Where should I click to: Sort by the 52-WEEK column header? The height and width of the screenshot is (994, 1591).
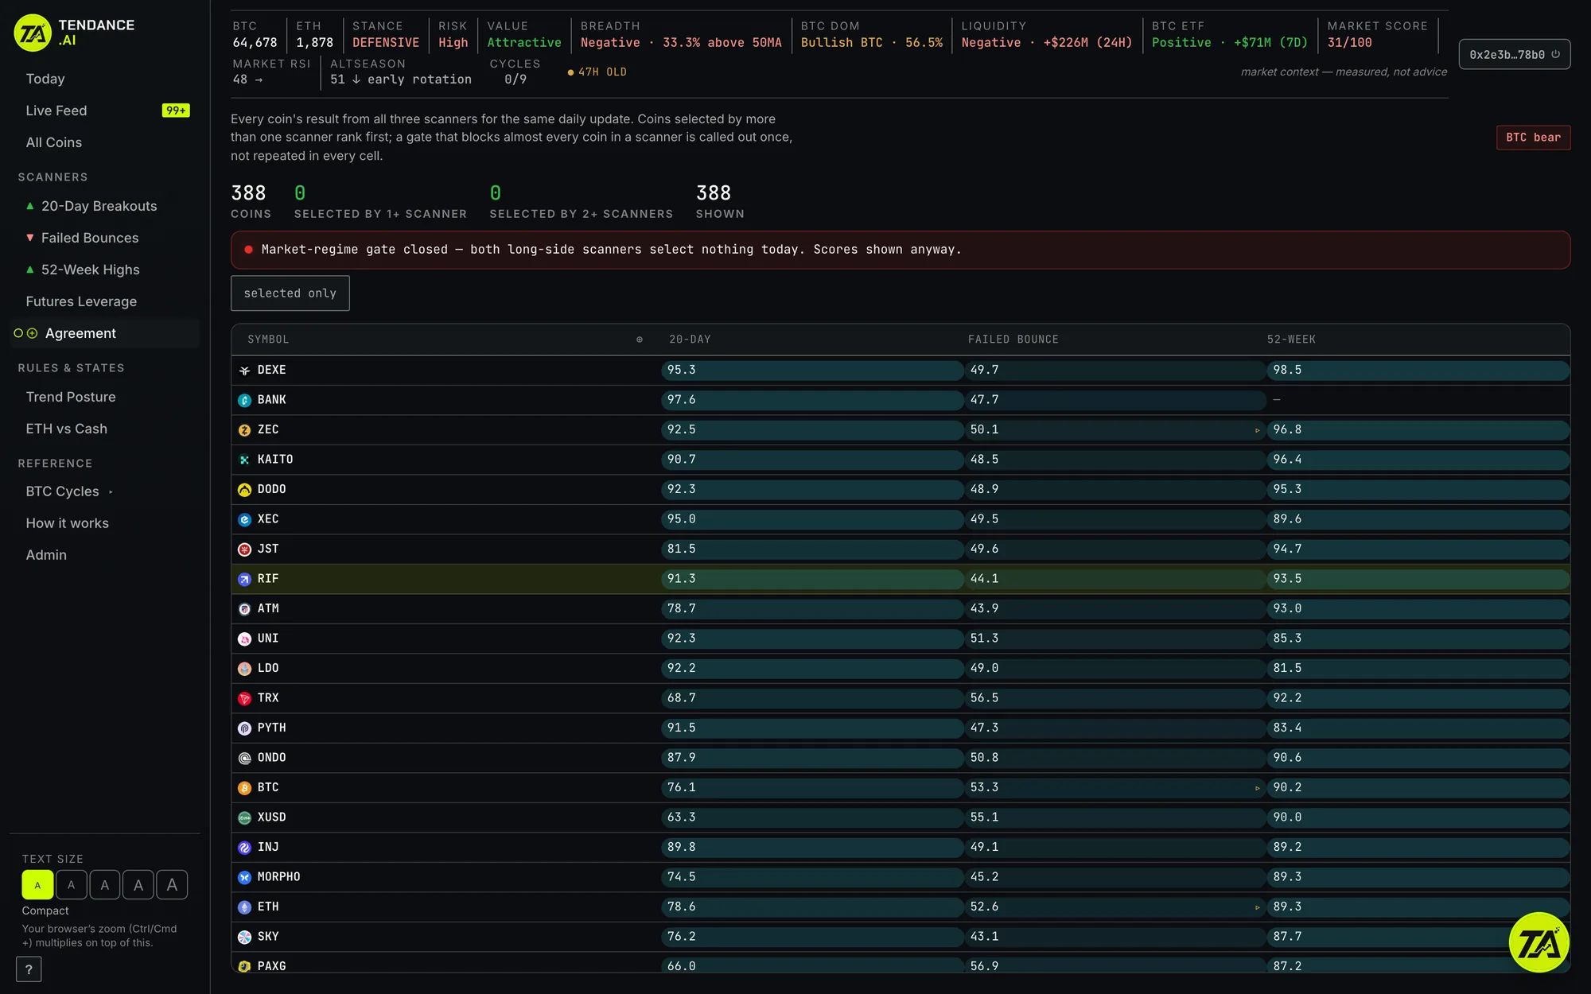(1291, 340)
